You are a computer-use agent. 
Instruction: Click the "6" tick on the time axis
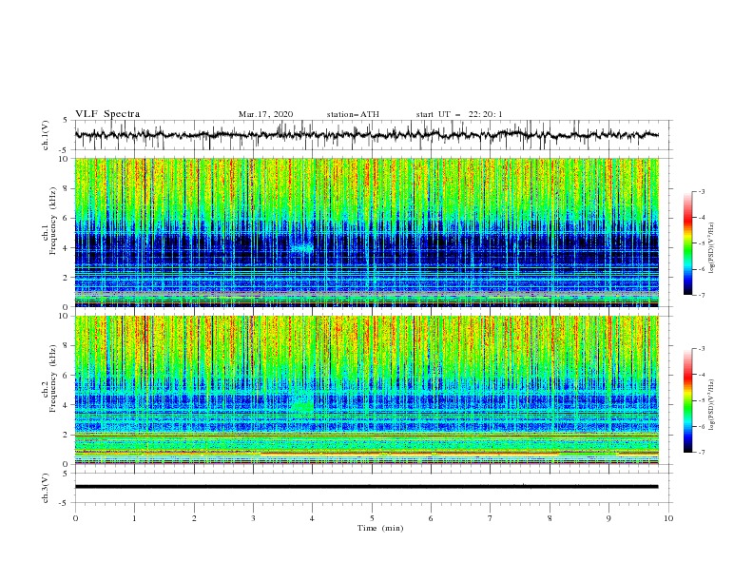(431, 518)
